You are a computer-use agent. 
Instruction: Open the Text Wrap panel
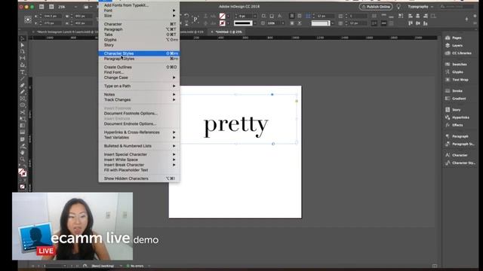[457, 80]
